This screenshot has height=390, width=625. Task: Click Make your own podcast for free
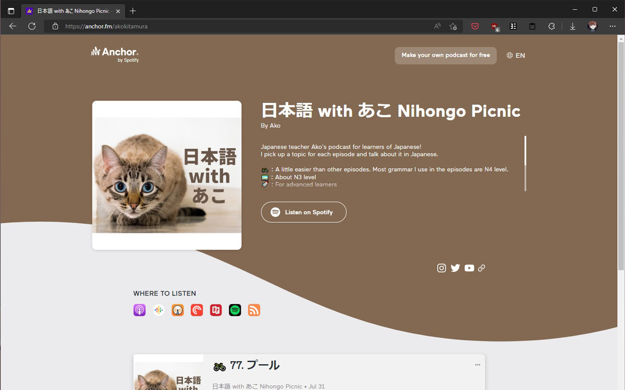445,55
